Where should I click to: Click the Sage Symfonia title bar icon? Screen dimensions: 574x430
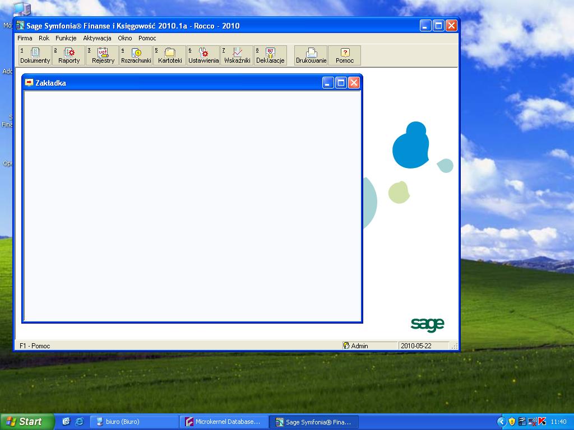pyautogui.click(x=20, y=26)
